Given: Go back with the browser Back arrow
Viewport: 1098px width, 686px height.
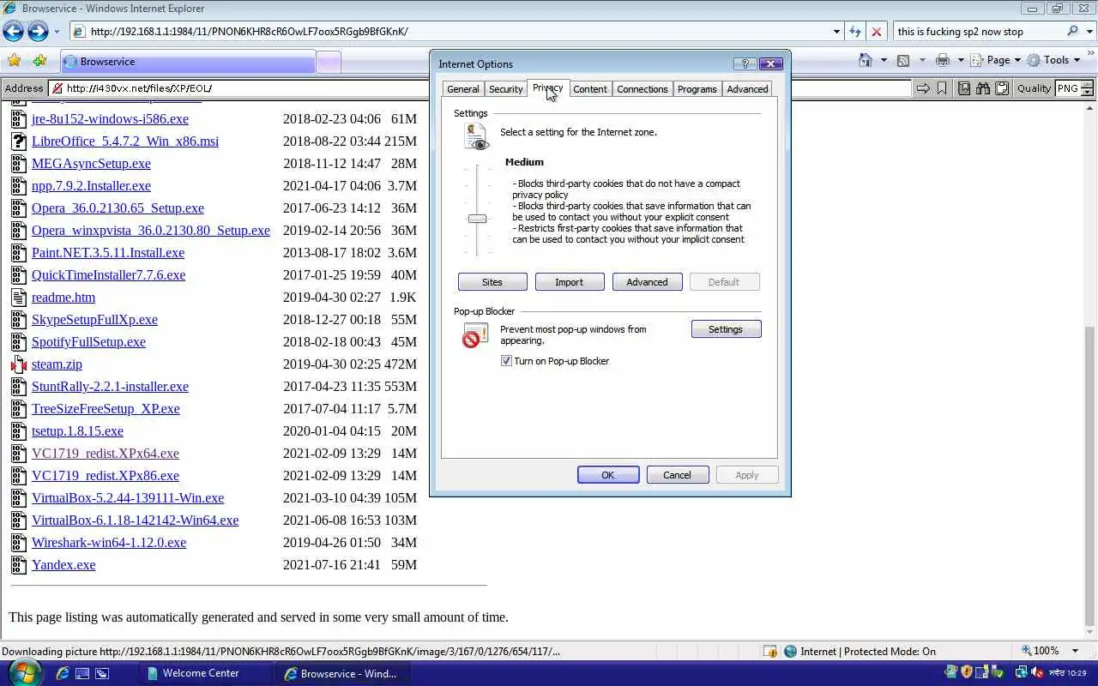Looking at the screenshot, I should click(x=13, y=32).
